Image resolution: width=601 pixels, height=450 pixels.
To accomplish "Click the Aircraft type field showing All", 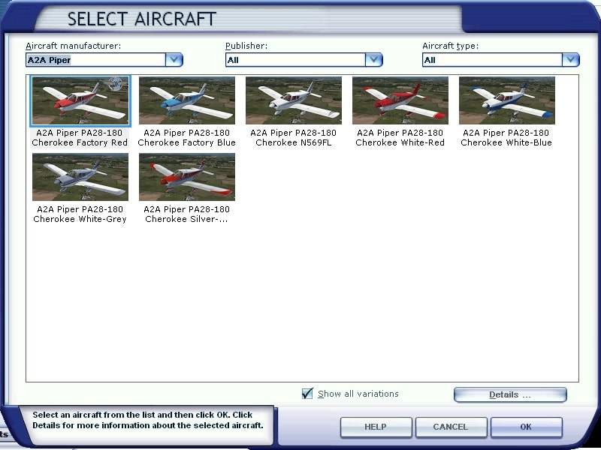I will [x=491, y=60].
